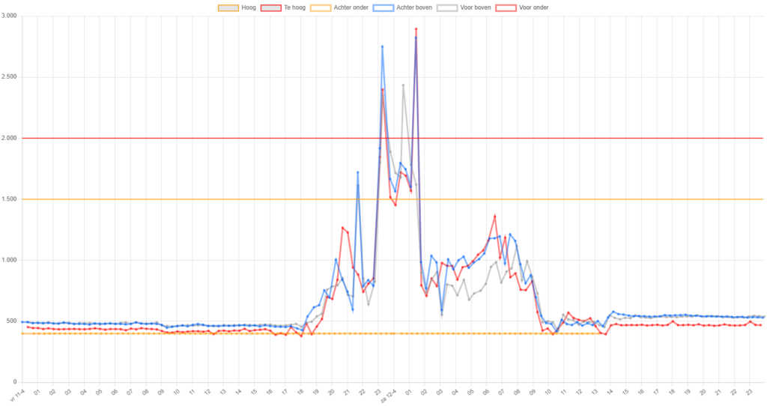Screen dimensions: 767x406
Task: Toggle the label beside first orange swatch
Action: [x=249, y=7]
